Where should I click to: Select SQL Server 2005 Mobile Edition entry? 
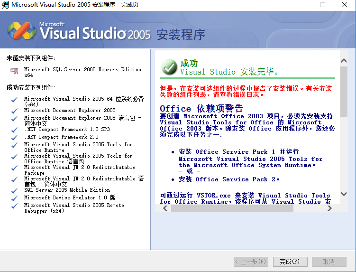click(67, 190)
